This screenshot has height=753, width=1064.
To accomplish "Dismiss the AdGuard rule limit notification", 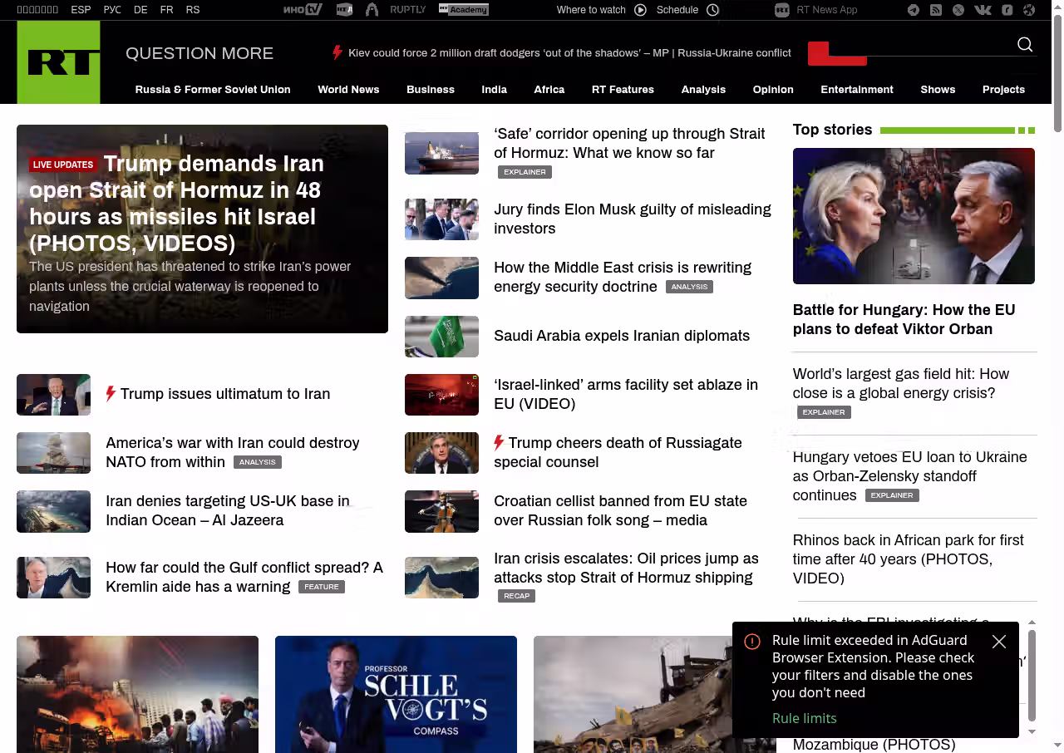I will coord(999,642).
